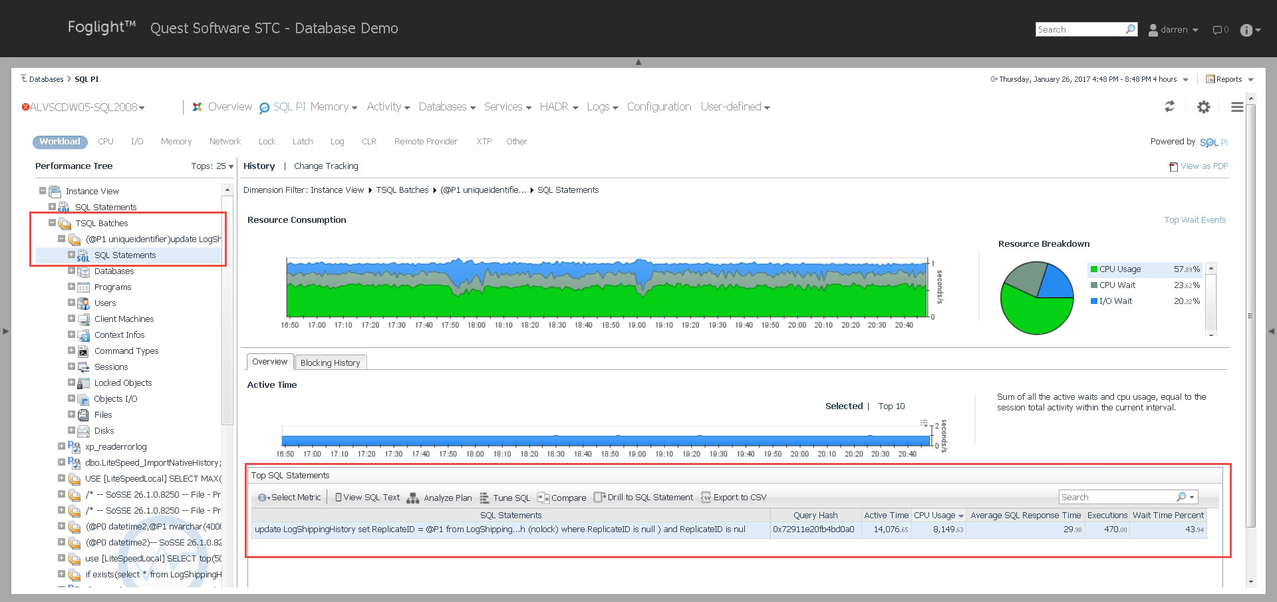Click Export to CSV icon

click(706, 498)
